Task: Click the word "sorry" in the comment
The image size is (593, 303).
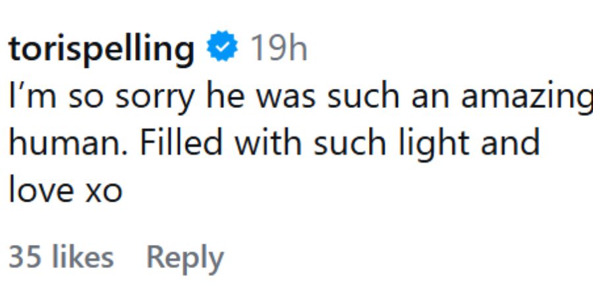Action: click(152, 99)
